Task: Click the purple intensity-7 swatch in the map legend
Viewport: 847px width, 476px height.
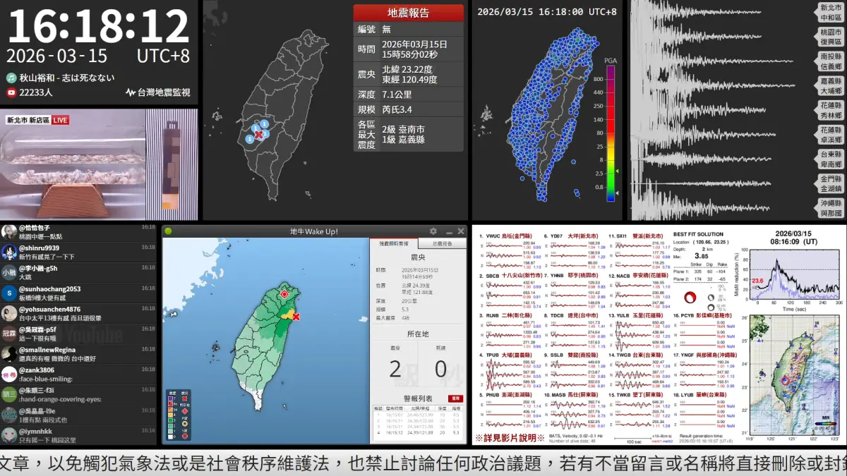Action: pyautogui.click(x=170, y=398)
